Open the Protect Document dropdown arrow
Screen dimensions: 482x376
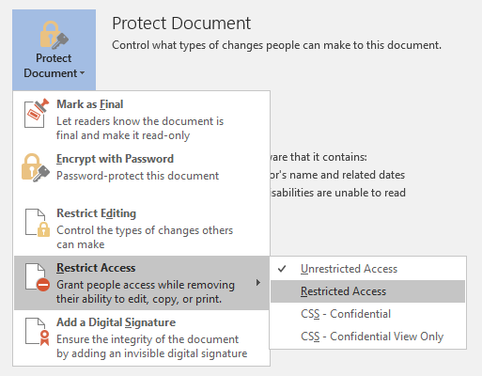[83, 73]
